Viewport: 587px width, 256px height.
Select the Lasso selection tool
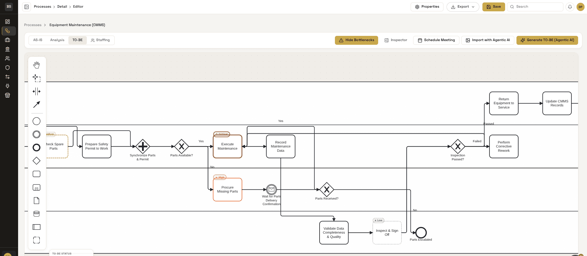pos(36,78)
